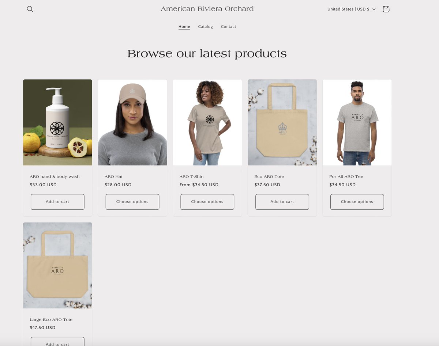Screen dimensions: 439x346
Task: Open the Eco ARO Tote product image
Action: [282, 122]
